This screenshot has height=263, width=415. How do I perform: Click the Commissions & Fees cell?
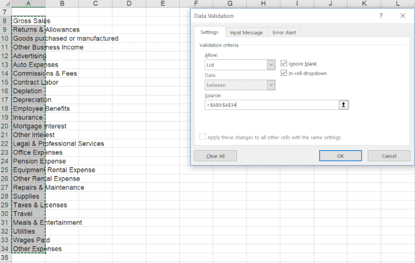28,74
